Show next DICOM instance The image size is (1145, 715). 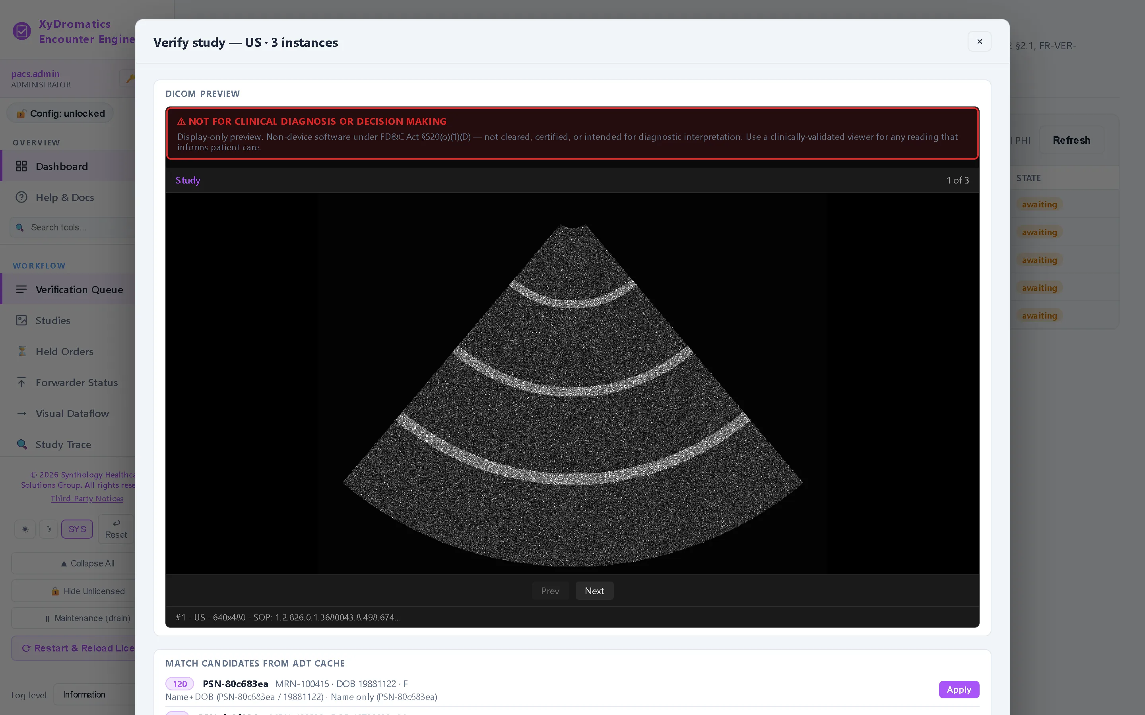[594, 591]
